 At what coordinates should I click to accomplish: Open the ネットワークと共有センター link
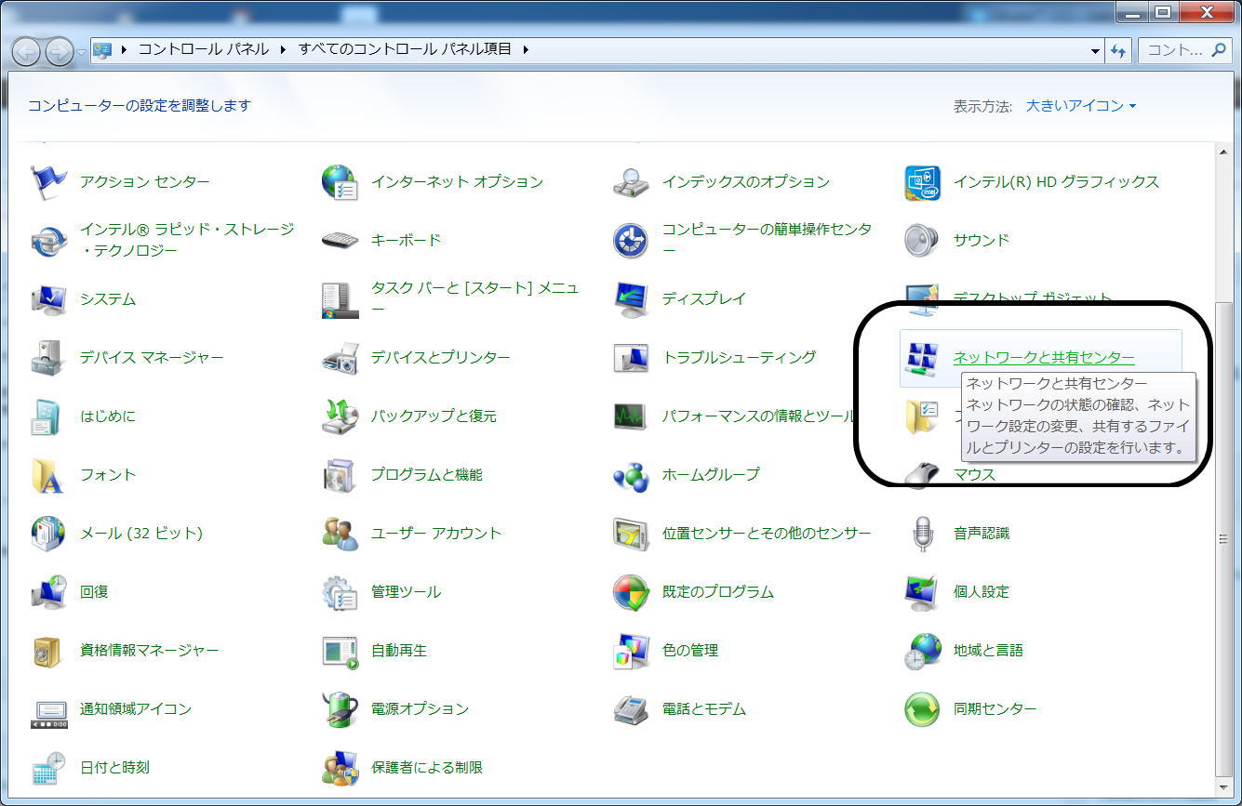click(1043, 358)
